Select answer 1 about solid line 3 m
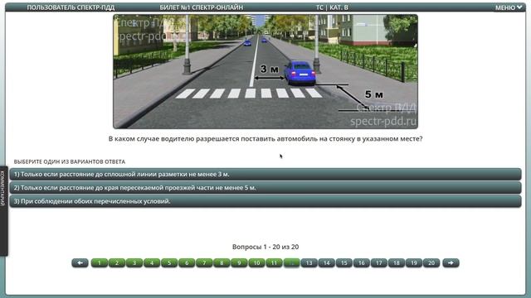Image resolution: width=531 pixels, height=298 pixels. coord(265,175)
